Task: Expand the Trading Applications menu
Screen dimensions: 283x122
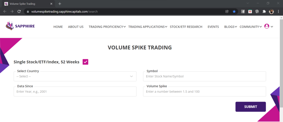Action: 148,27
